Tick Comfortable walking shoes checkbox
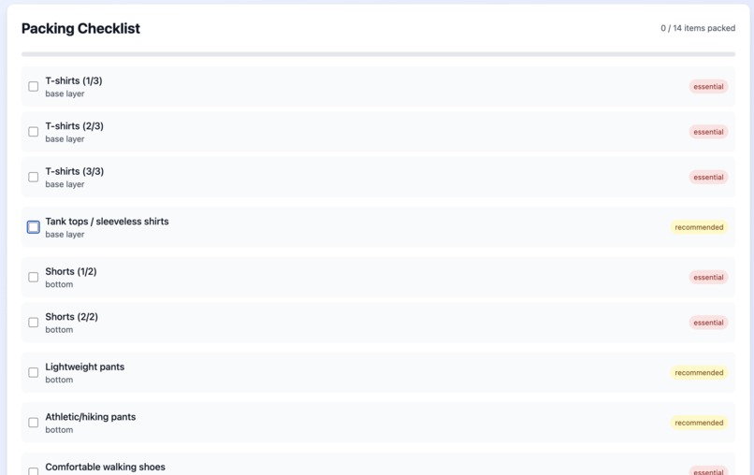The width and height of the screenshot is (754, 475). point(33,471)
